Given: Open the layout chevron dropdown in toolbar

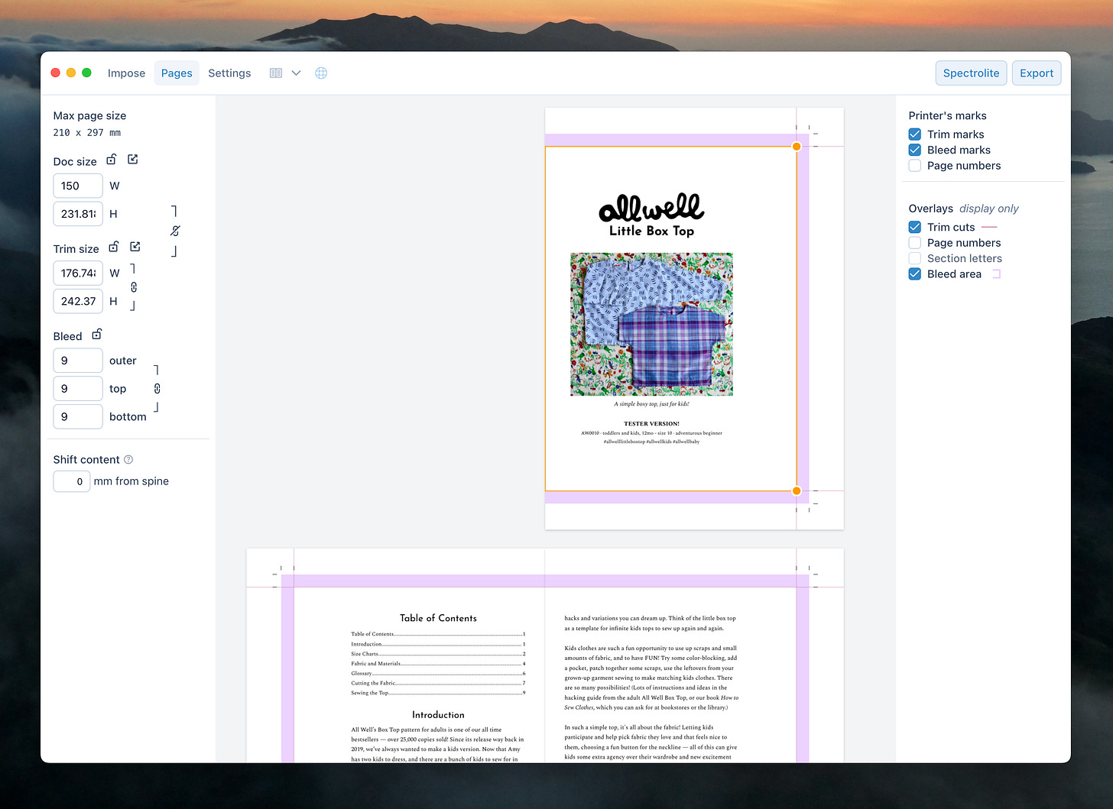Looking at the screenshot, I should (x=296, y=73).
